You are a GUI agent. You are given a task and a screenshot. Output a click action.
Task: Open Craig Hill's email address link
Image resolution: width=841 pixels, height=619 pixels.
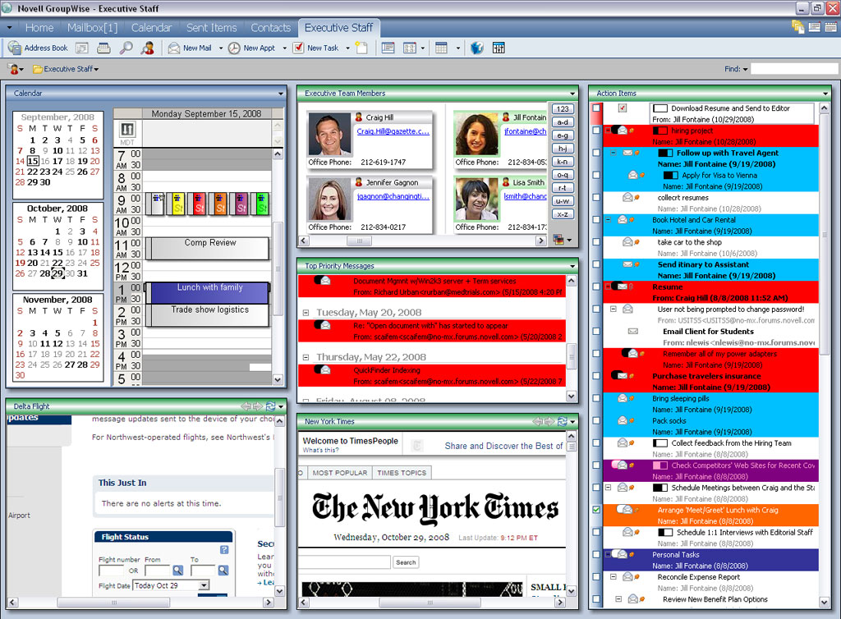click(x=393, y=131)
